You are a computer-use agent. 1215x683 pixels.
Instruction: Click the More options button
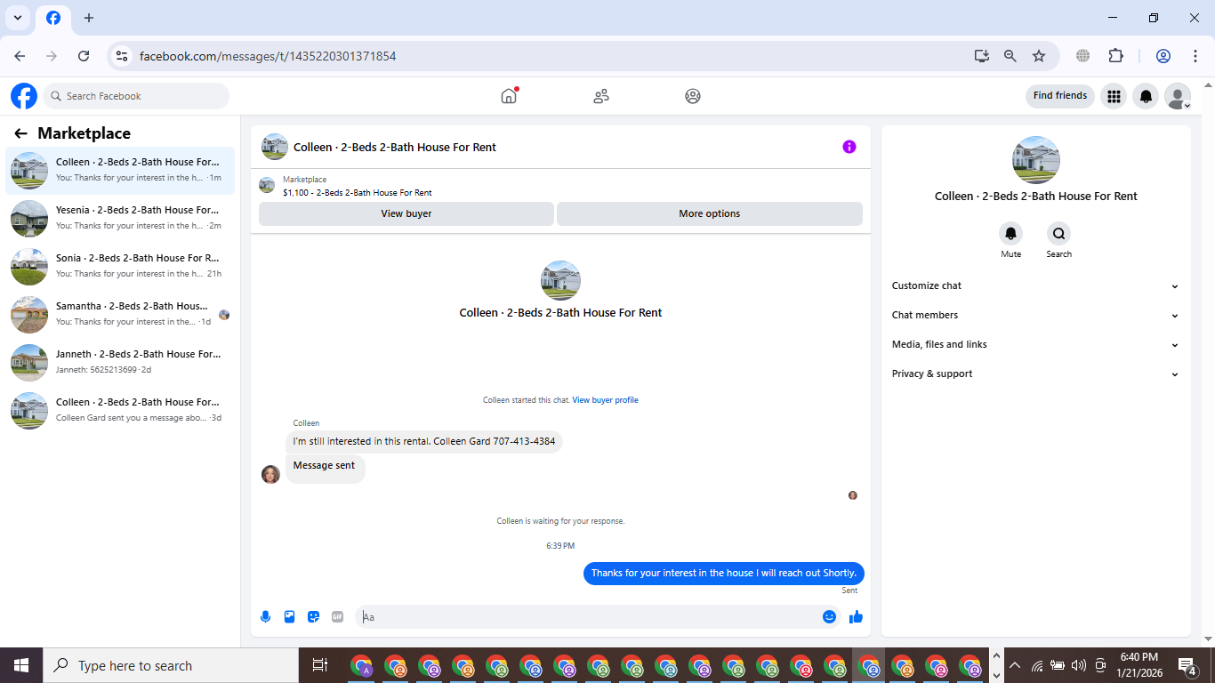point(709,213)
